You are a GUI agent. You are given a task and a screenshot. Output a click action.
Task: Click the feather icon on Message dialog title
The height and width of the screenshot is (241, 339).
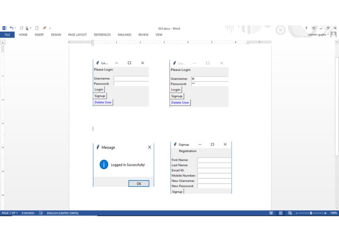tap(98, 147)
